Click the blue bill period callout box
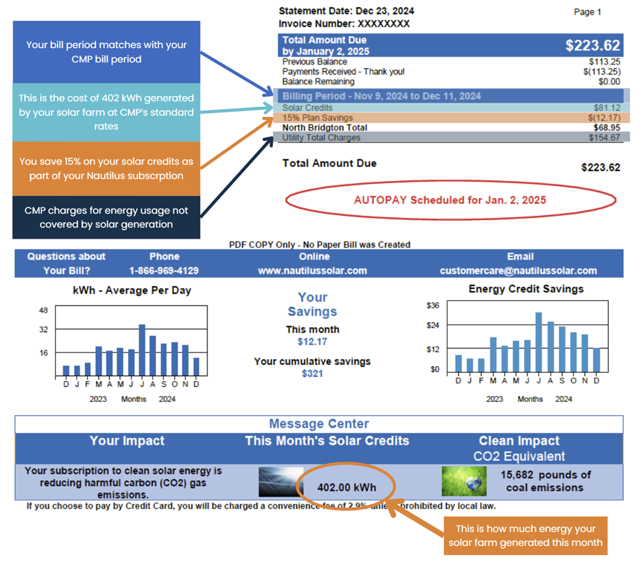Screen dimensions: 641x563 click(107, 52)
